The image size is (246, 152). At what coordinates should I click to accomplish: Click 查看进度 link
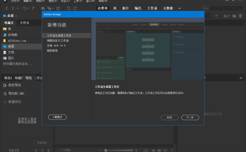14,151
